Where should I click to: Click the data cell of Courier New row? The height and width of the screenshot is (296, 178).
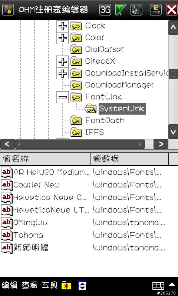(127, 185)
